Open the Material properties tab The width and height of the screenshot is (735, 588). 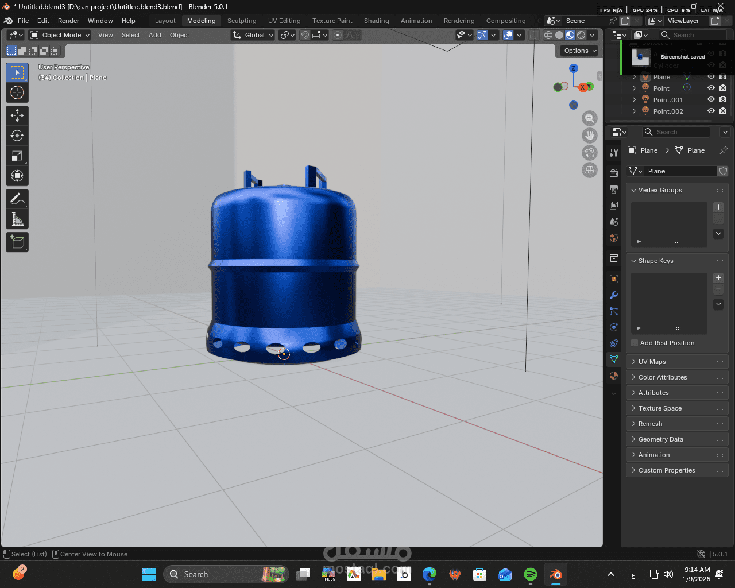point(614,376)
